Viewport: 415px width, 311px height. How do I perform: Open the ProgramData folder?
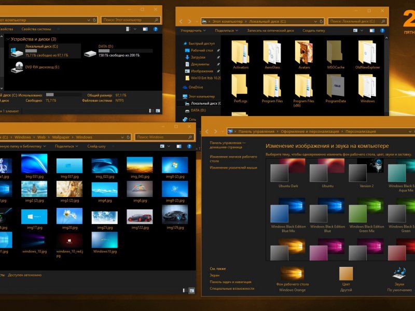[336, 89]
